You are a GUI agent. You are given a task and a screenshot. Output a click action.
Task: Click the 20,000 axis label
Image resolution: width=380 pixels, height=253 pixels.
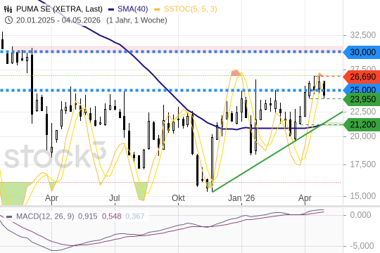(x=363, y=136)
